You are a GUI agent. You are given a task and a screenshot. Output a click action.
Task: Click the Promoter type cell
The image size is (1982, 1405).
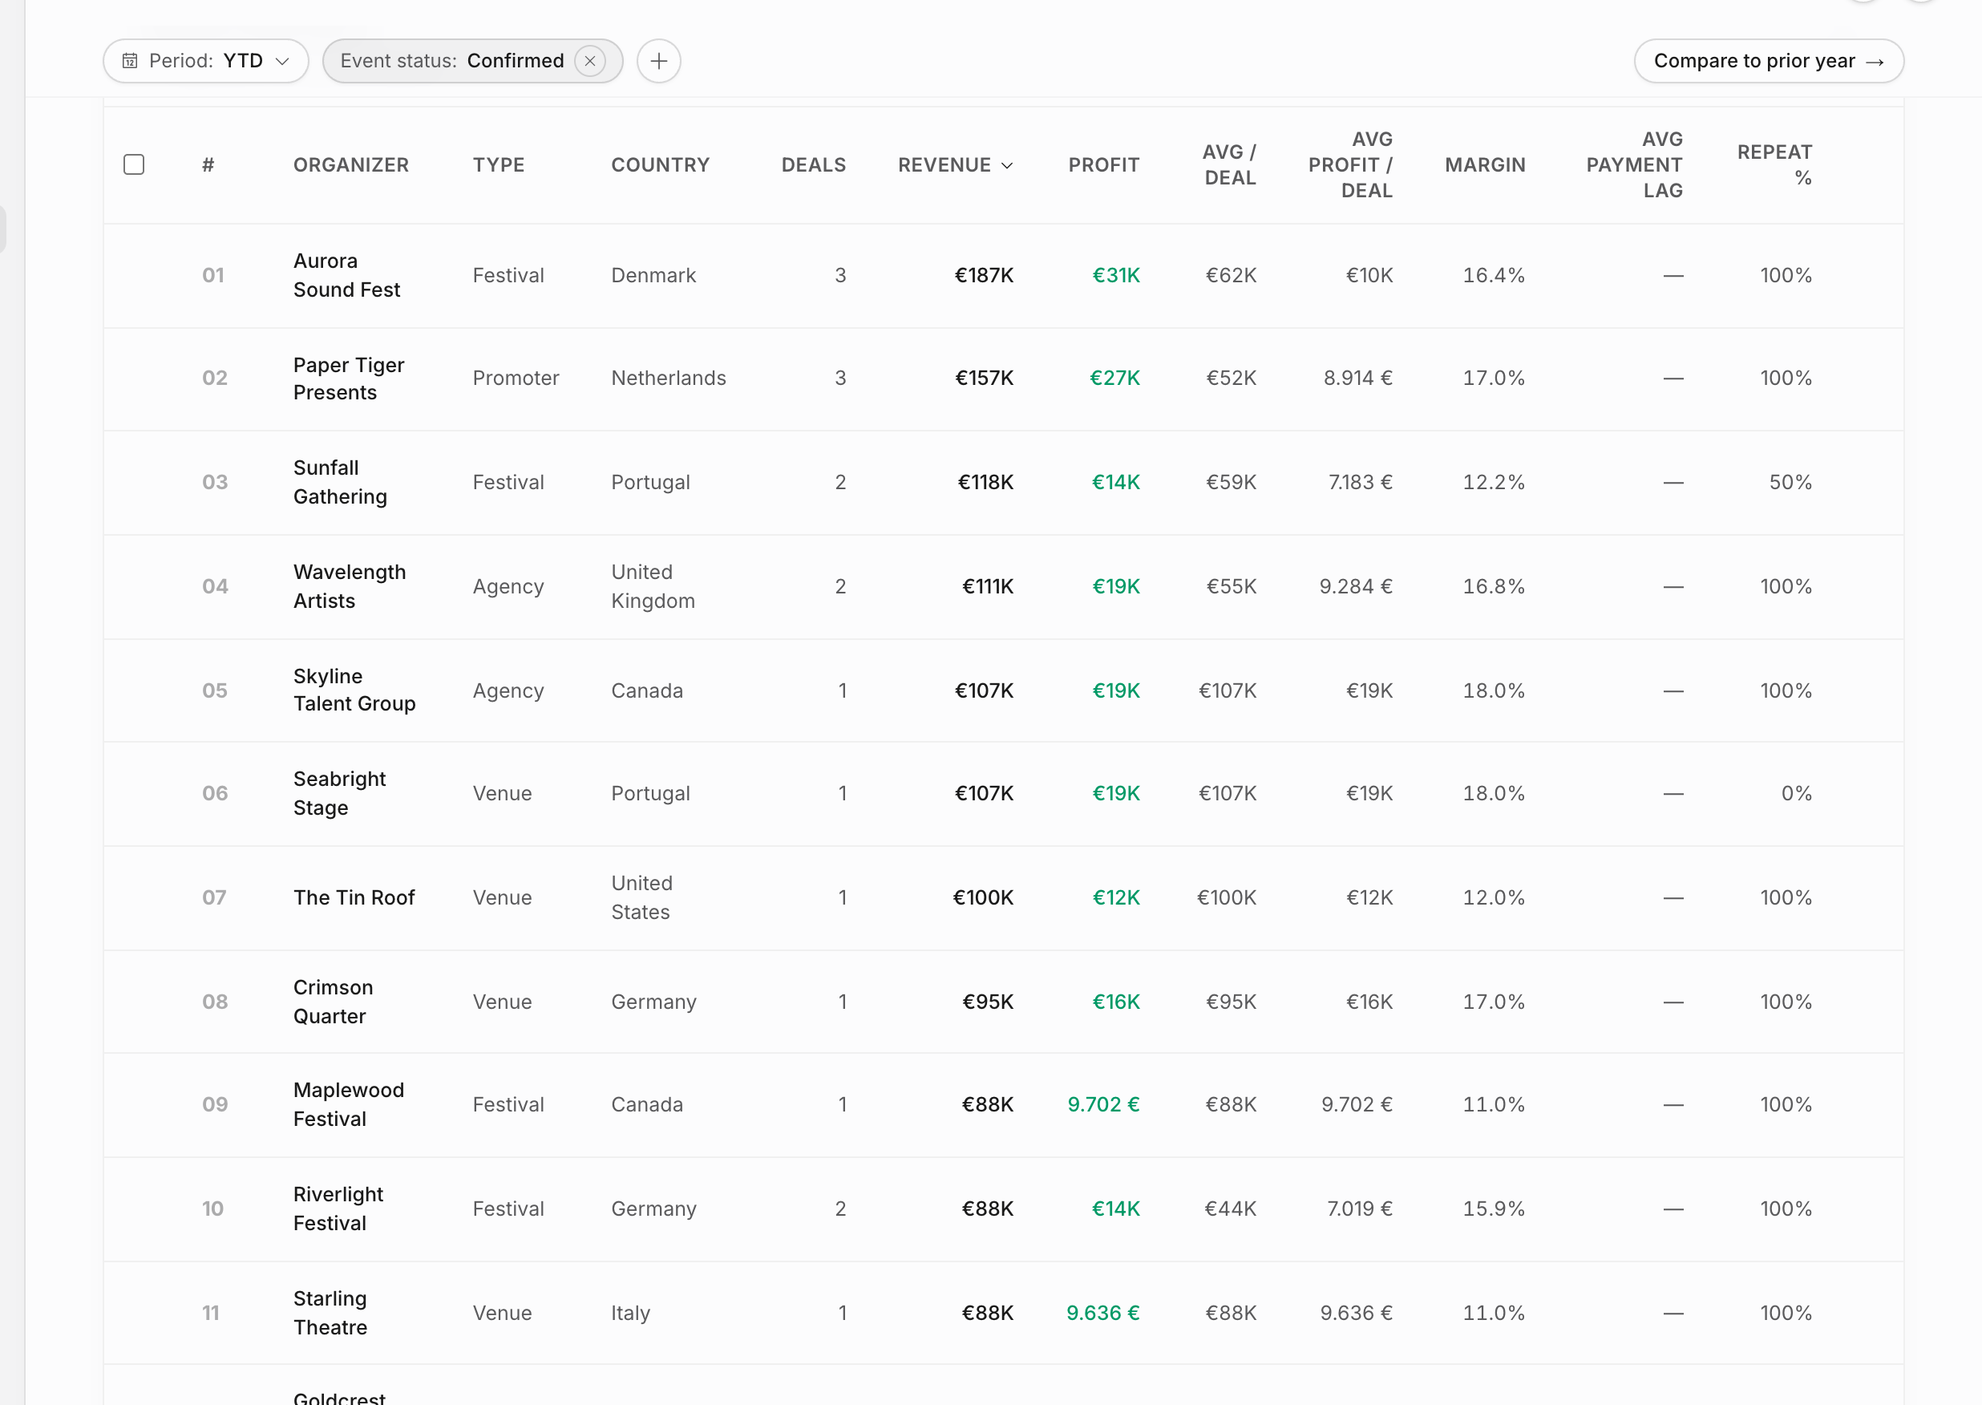click(516, 378)
